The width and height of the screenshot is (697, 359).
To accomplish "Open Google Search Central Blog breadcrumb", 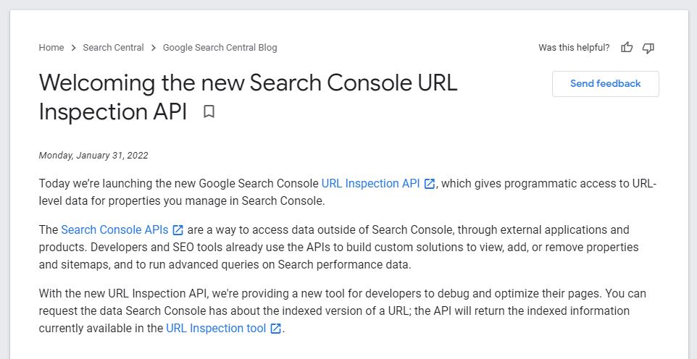I will pyautogui.click(x=220, y=48).
